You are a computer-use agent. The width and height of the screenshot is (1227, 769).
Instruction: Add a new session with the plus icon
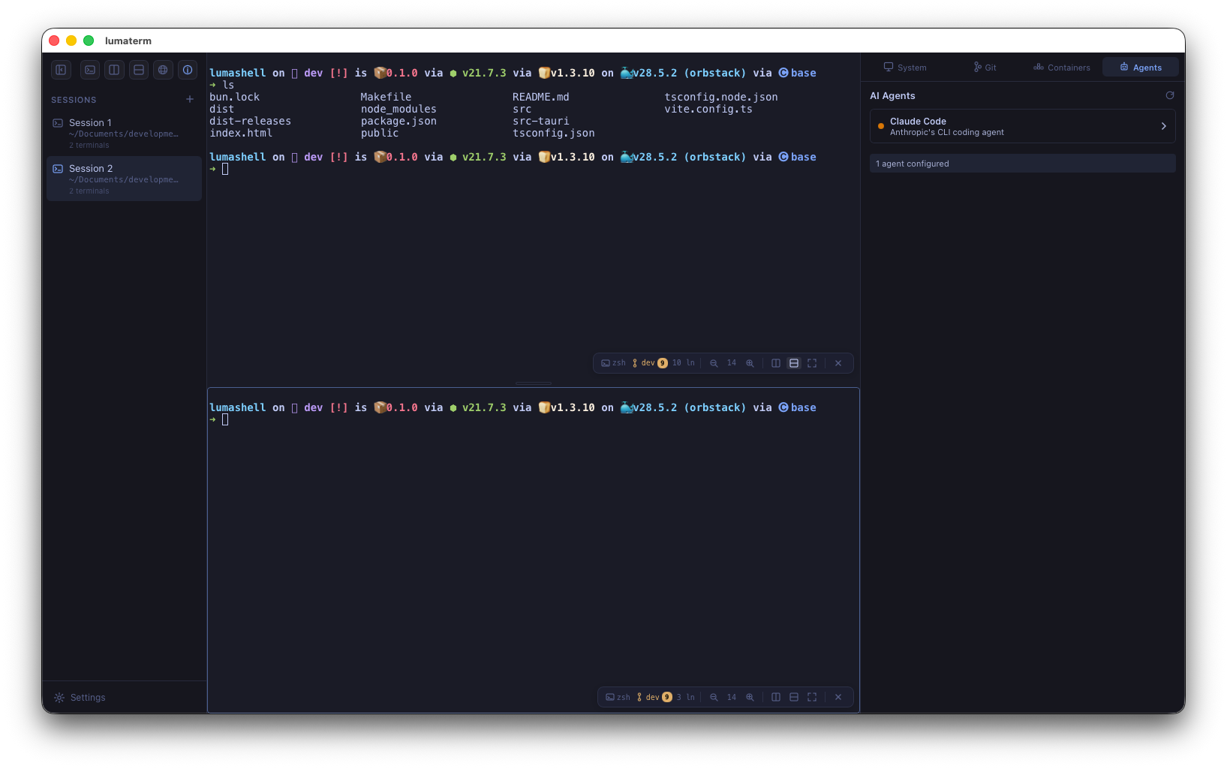(x=190, y=99)
